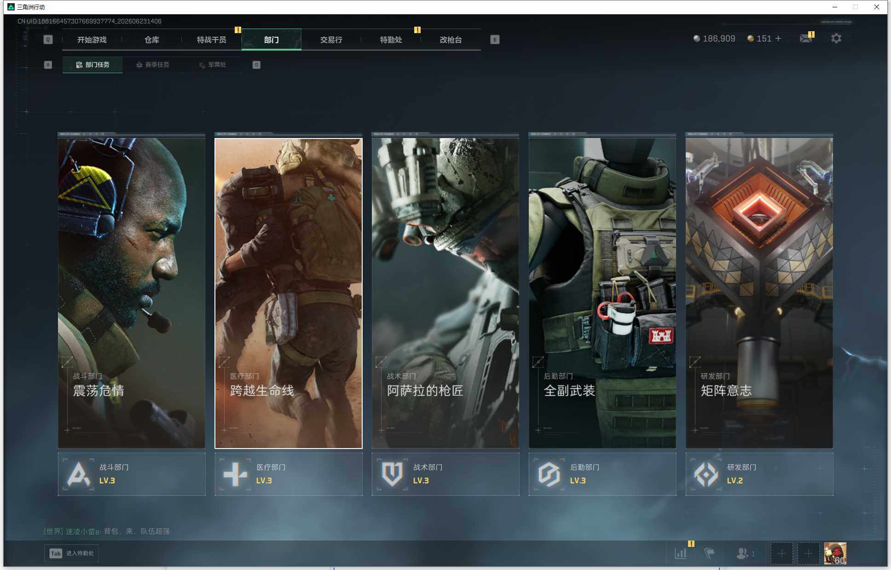Go to the 特战干员 tab
Viewport: 891px width, 570px height.
point(212,40)
